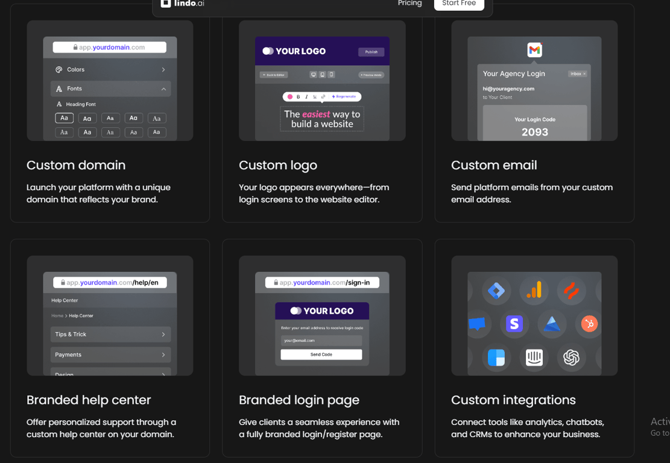This screenshot has height=463, width=670.
Task: Expand the Tips & Trick row
Action: click(x=111, y=335)
